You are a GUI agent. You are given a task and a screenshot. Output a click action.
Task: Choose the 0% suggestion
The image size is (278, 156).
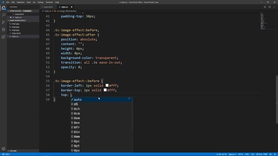102,104
